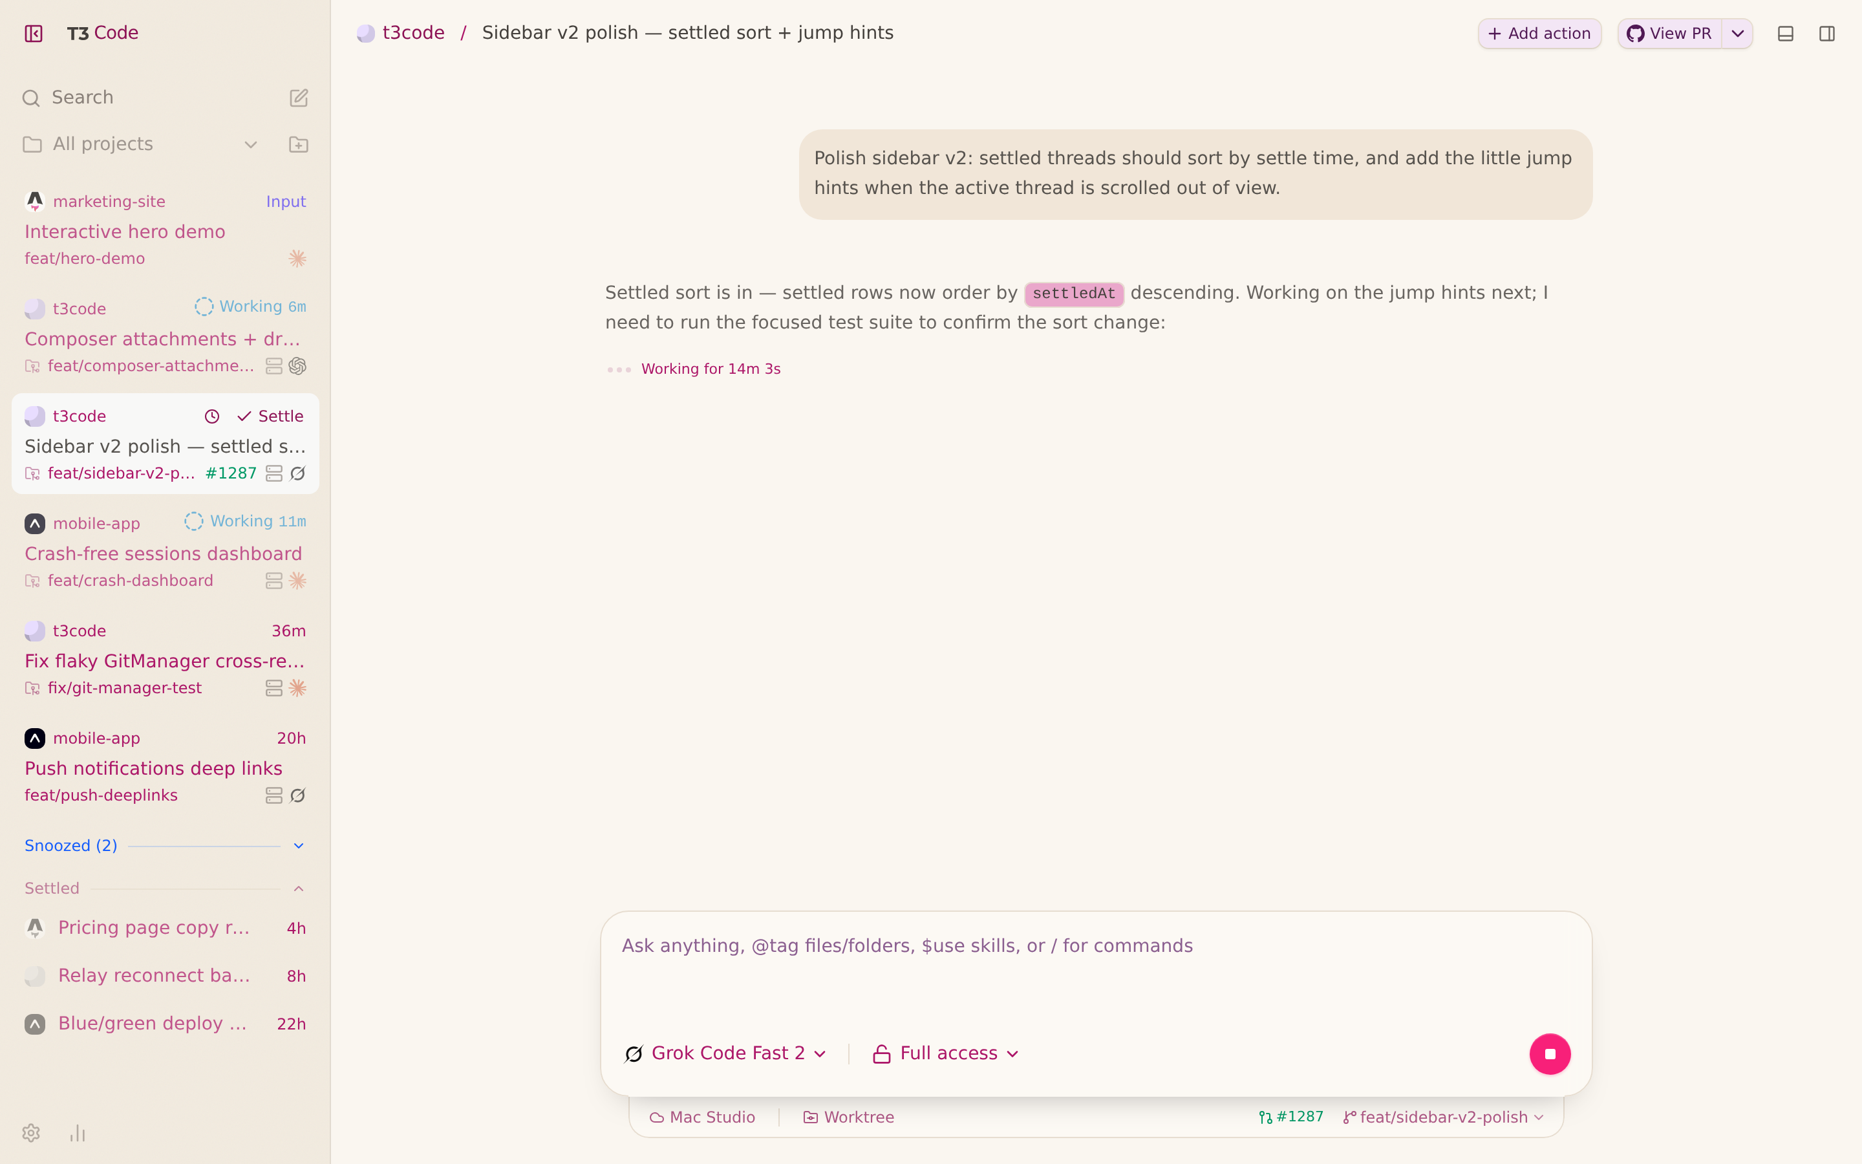The image size is (1862, 1164).
Task: Click the server icon on feat/push-deeplinks row
Action: point(274,795)
